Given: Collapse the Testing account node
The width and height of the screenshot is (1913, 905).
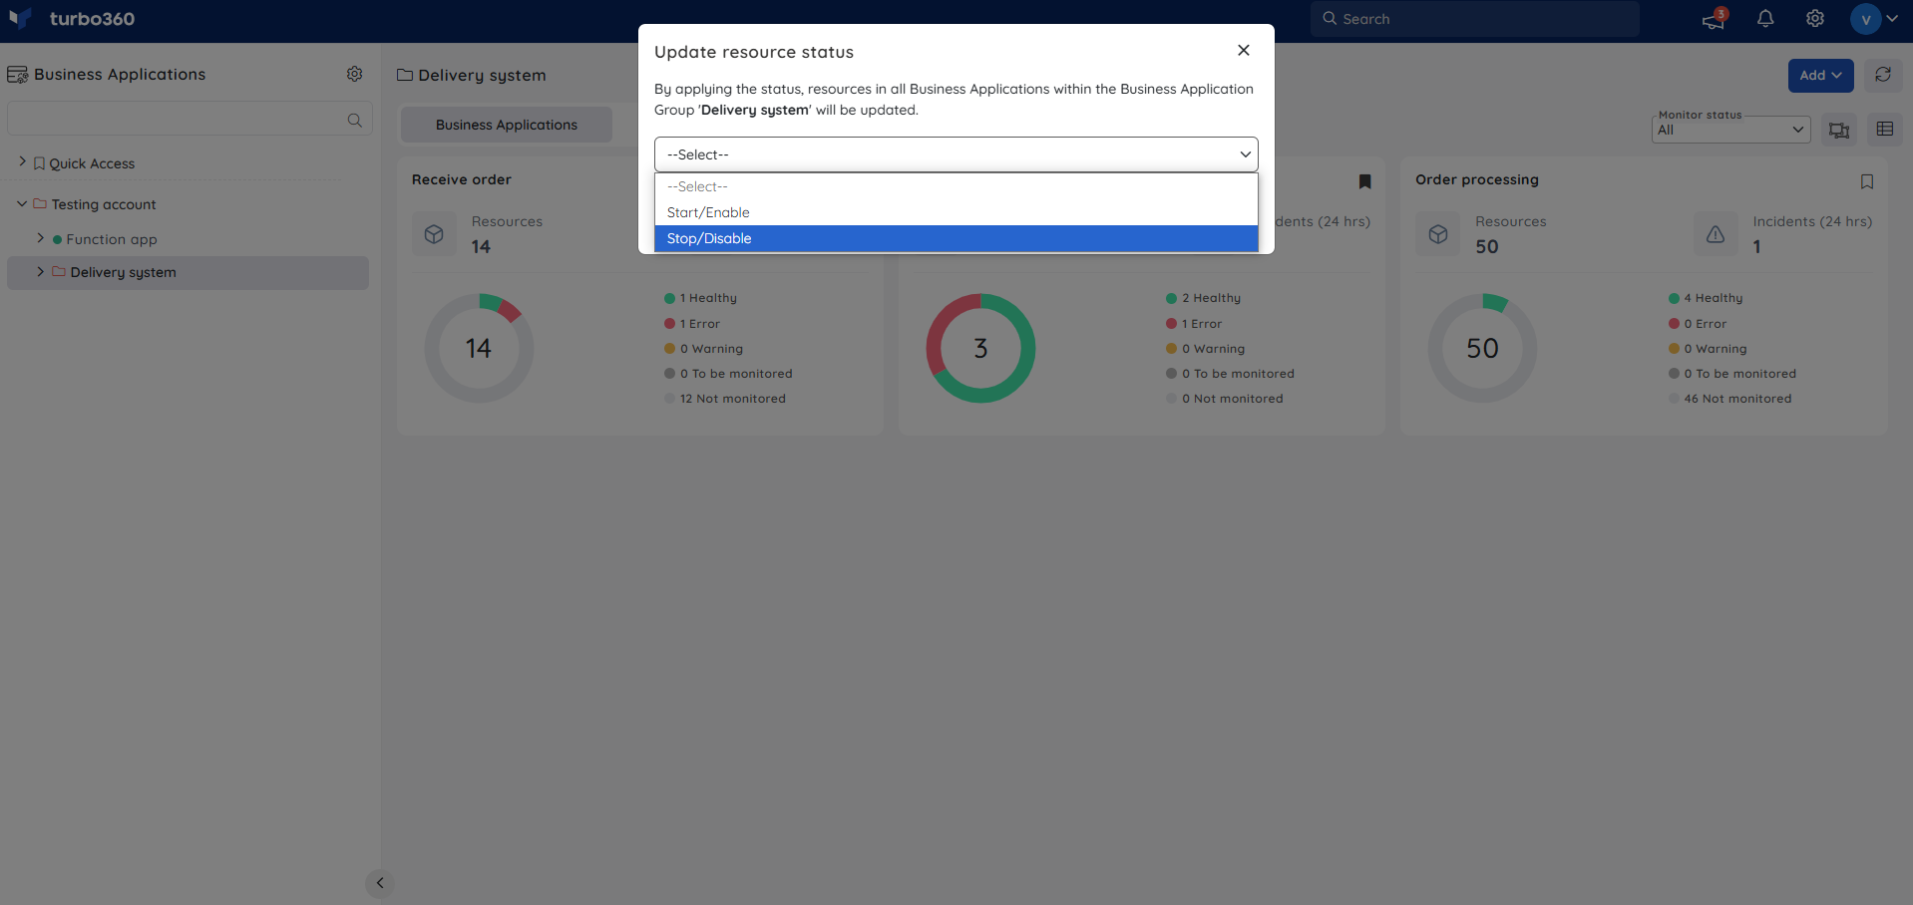Looking at the screenshot, I should point(22,203).
